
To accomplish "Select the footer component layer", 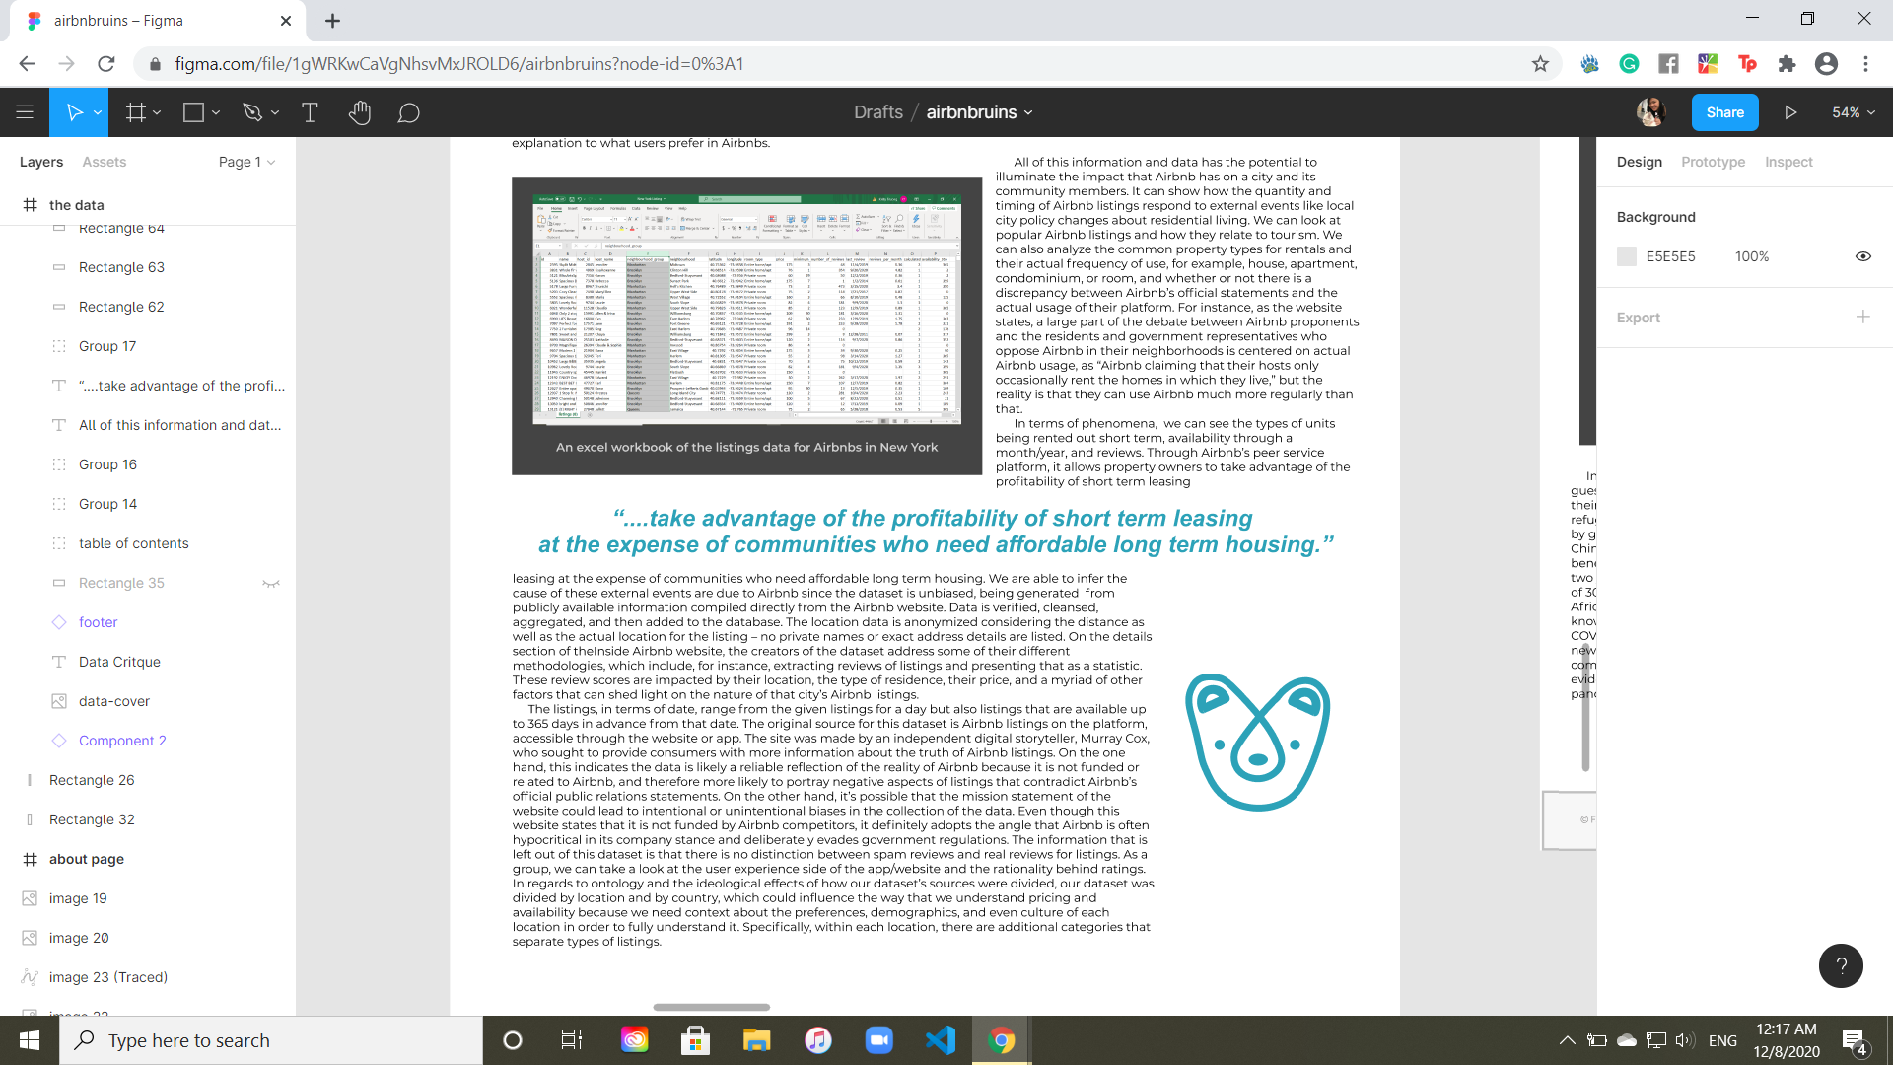I will click(98, 622).
